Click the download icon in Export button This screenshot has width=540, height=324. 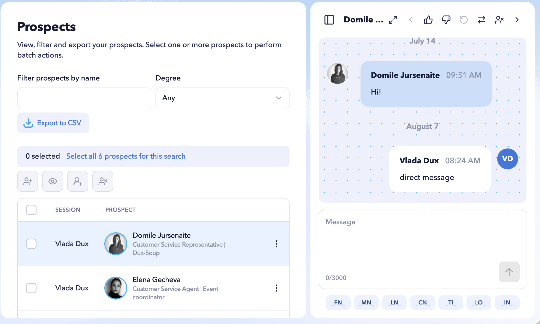click(x=28, y=123)
